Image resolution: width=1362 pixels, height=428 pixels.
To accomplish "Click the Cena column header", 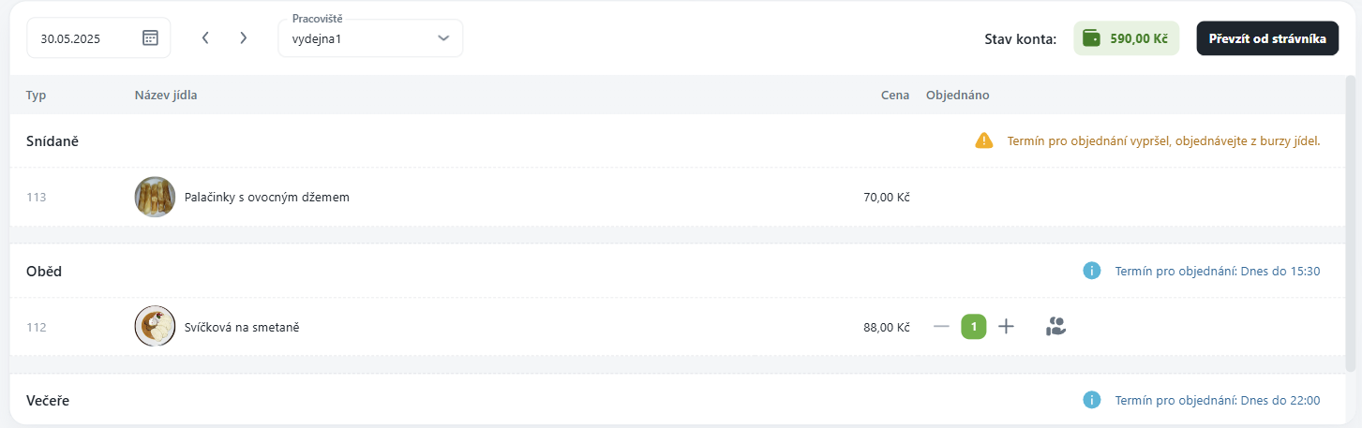I will click(x=895, y=95).
